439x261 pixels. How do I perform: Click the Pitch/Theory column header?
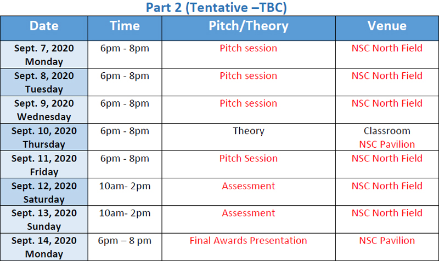[248, 26]
